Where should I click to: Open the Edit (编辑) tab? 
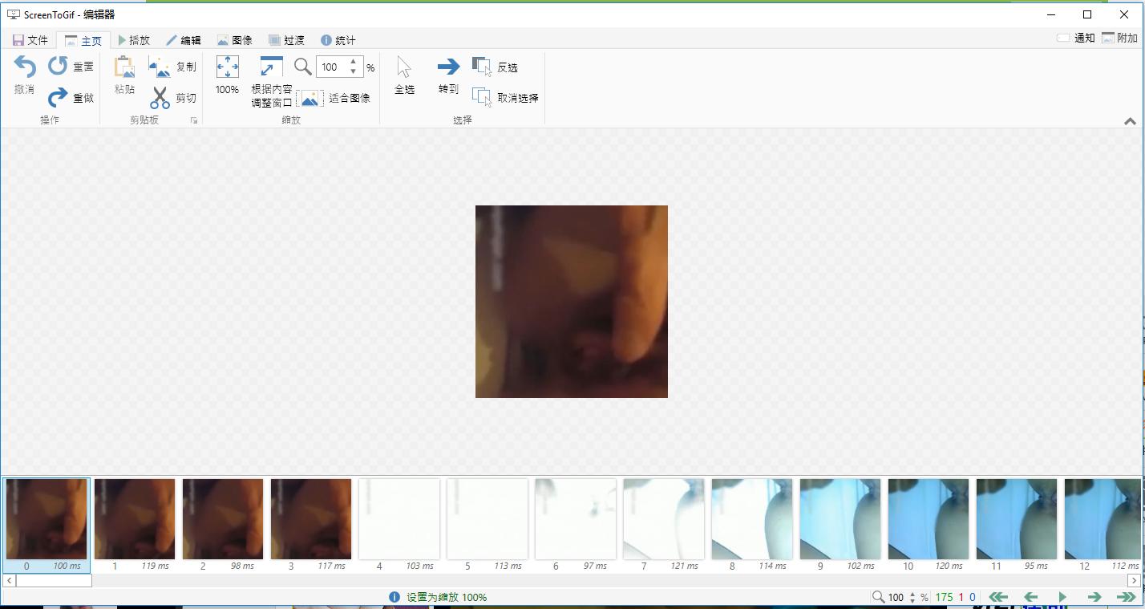pyautogui.click(x=184, y=40)
